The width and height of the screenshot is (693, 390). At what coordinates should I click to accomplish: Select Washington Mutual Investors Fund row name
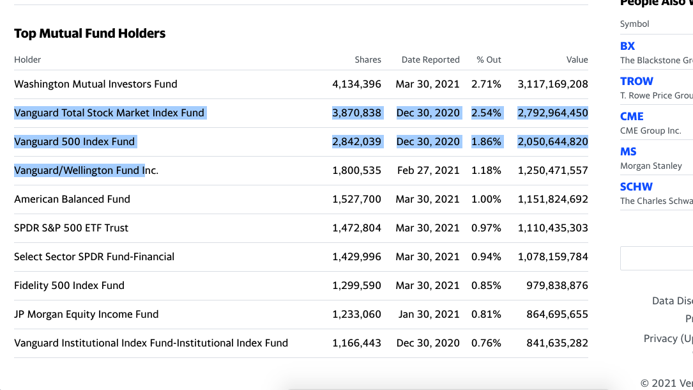click(95, 84)
